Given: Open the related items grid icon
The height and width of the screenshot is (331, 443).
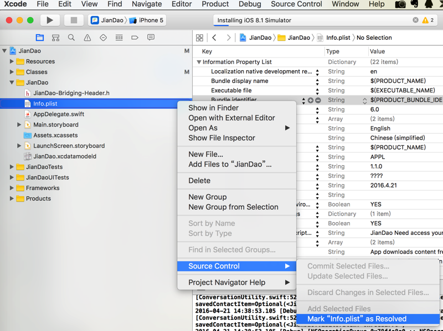Looking at the screenshot, I should [x=199, y=38].
